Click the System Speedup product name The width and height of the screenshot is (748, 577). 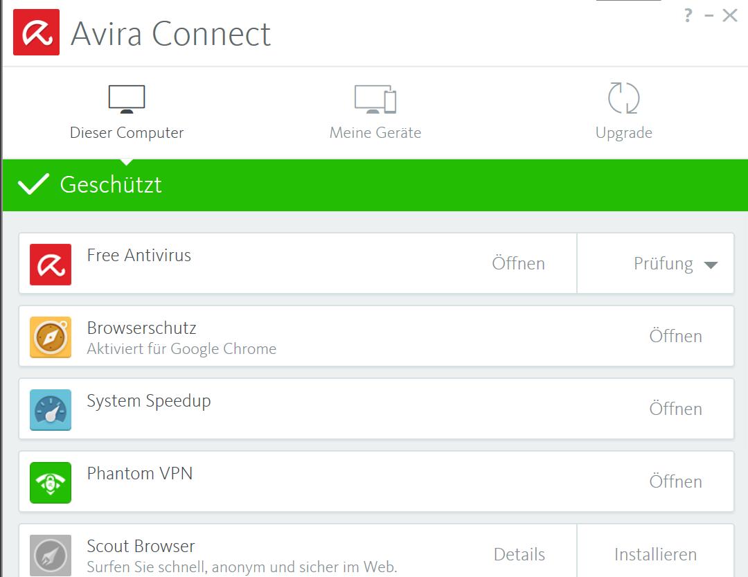149,401
